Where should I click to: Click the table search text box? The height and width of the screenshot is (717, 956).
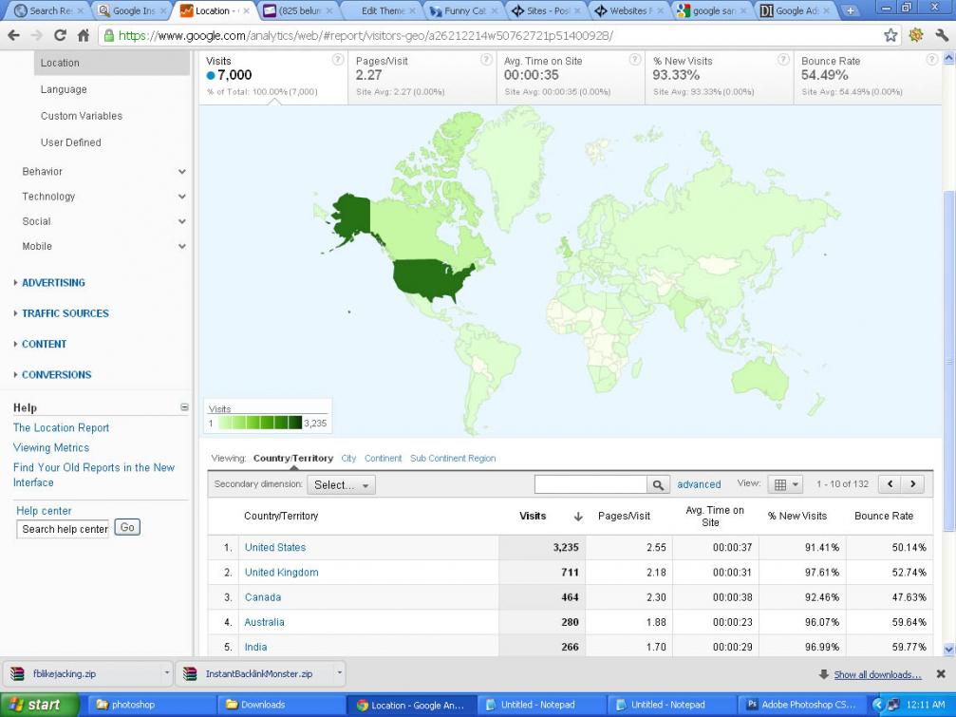point(590,484)
